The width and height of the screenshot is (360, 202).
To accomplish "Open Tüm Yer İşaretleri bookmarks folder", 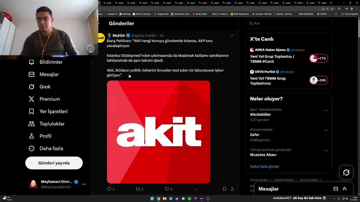I will click(350, 14).
